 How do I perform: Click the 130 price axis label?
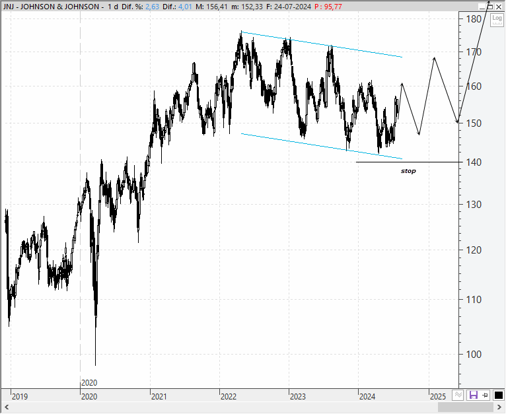[x=474, y=205]
